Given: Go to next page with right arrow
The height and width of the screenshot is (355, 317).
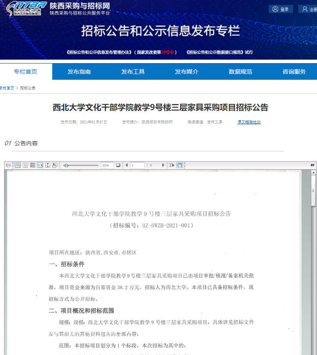Looking at the screenshot, I should click(163, 165).
